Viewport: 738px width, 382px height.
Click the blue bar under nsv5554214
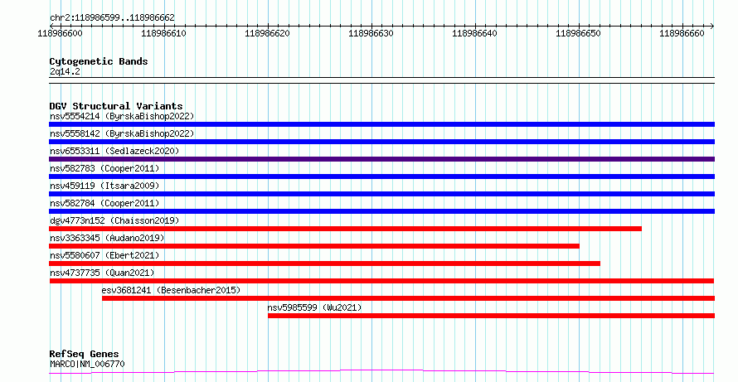click(381, 124)
